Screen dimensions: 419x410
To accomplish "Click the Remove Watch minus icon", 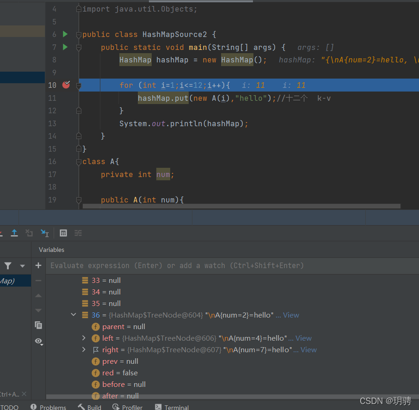I will [x=38, y=281].
